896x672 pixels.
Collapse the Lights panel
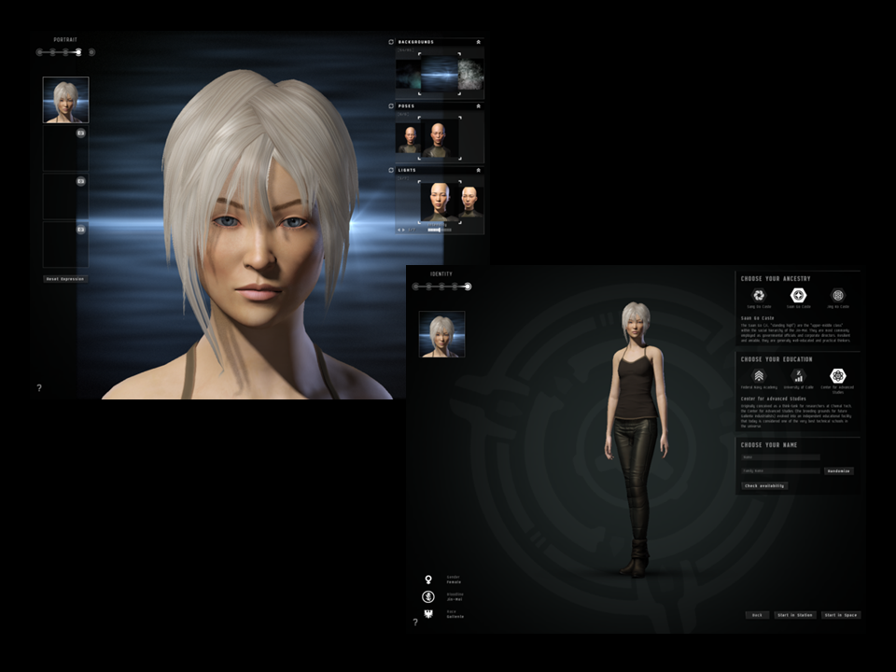click(478, 170)
